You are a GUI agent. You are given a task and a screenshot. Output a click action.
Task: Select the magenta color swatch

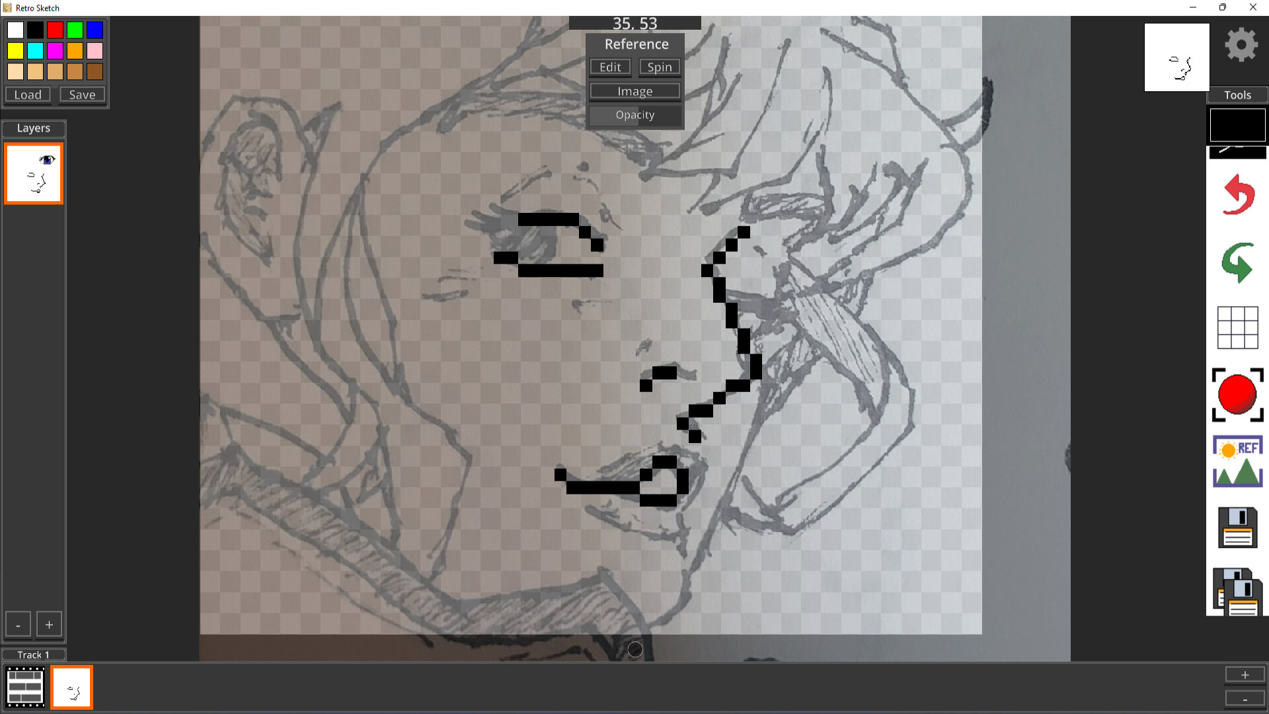55,50
